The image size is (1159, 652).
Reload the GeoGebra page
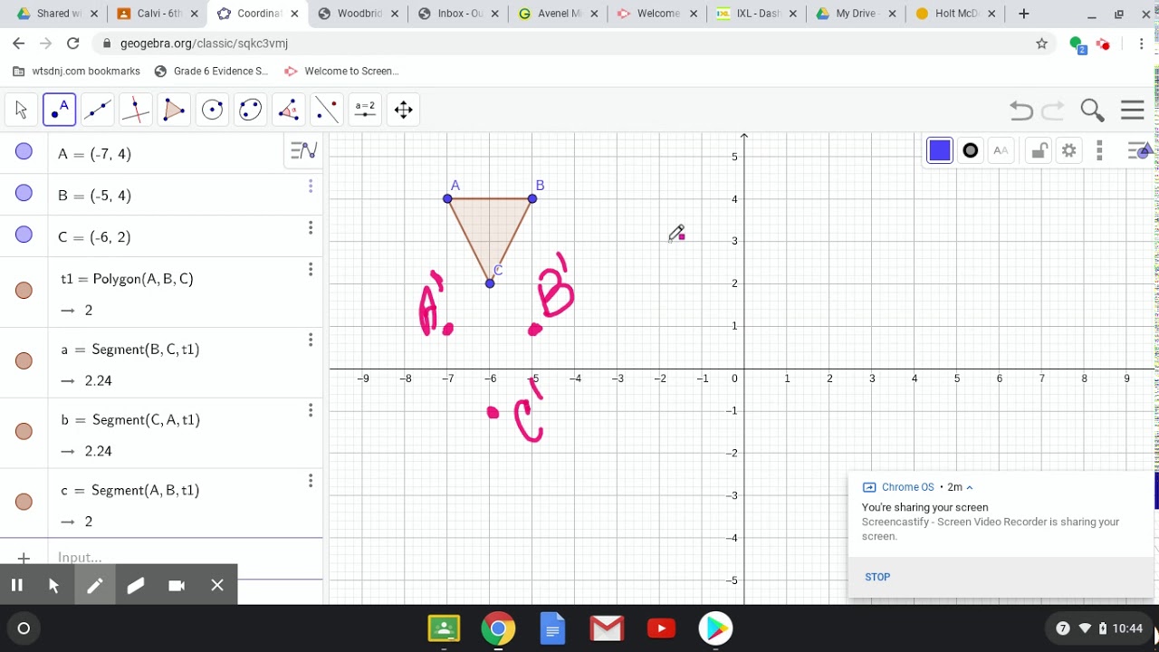(x=73, y=43)
